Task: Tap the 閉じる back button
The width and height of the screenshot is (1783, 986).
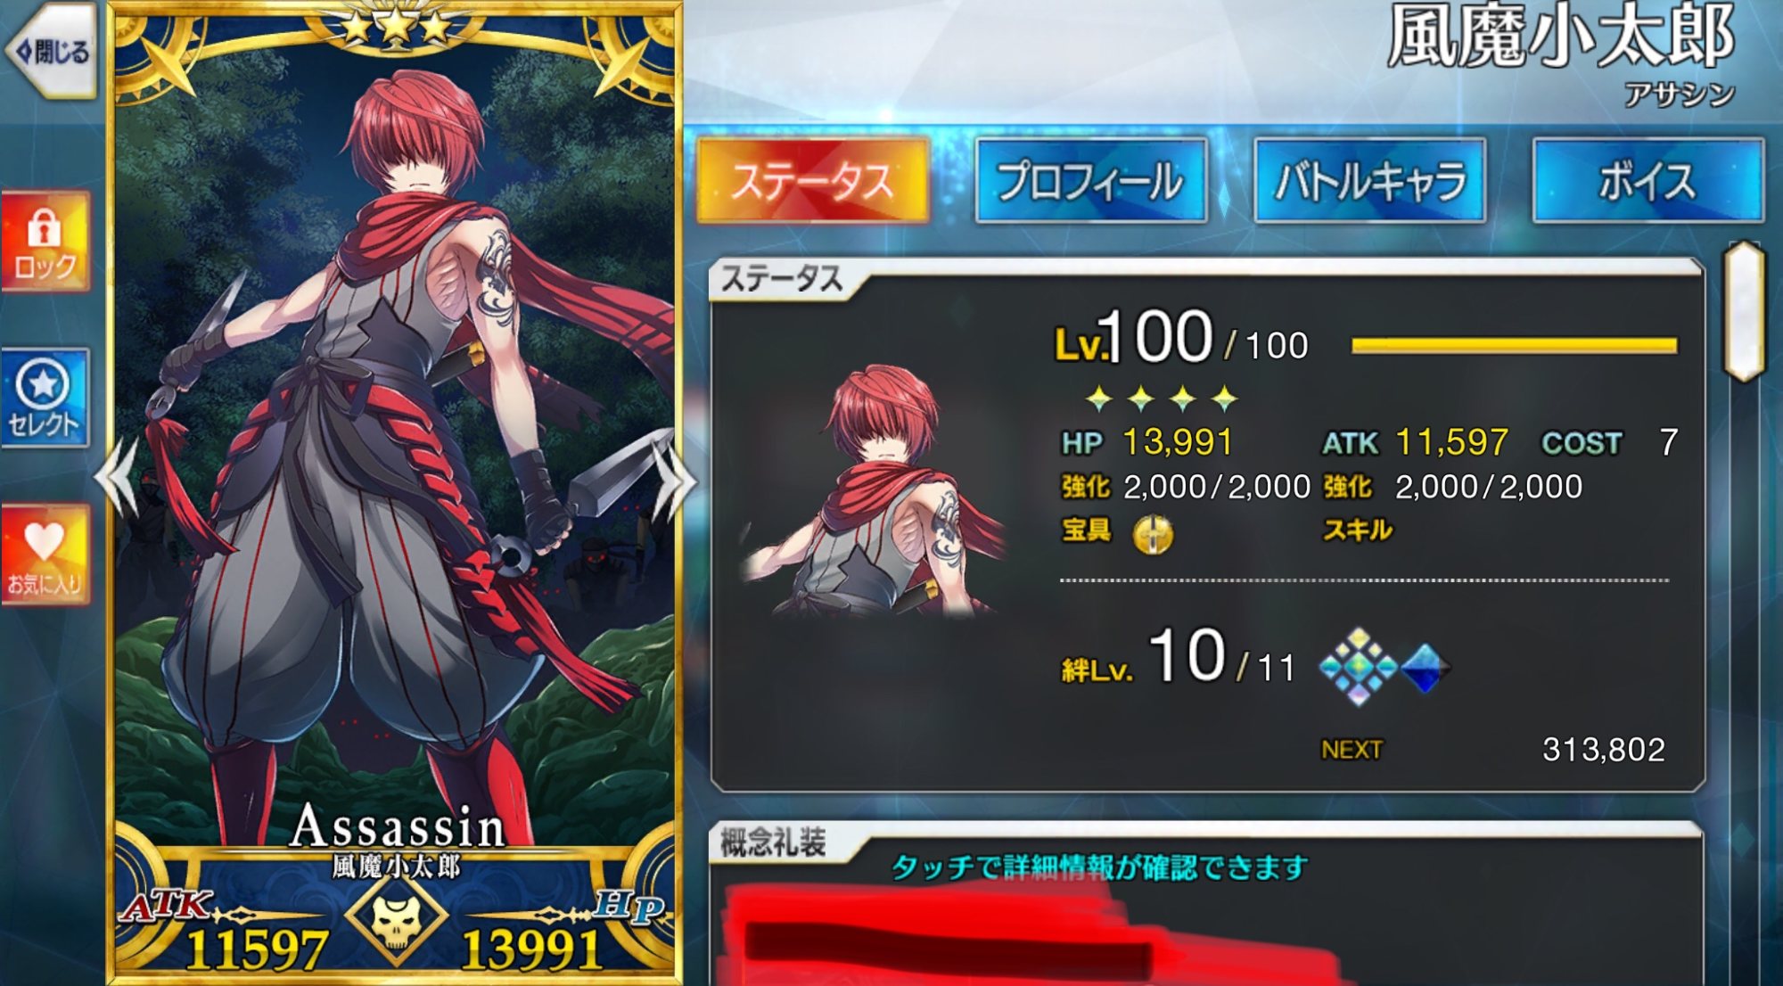Action: pyautogui.click(x=51, y=50)
